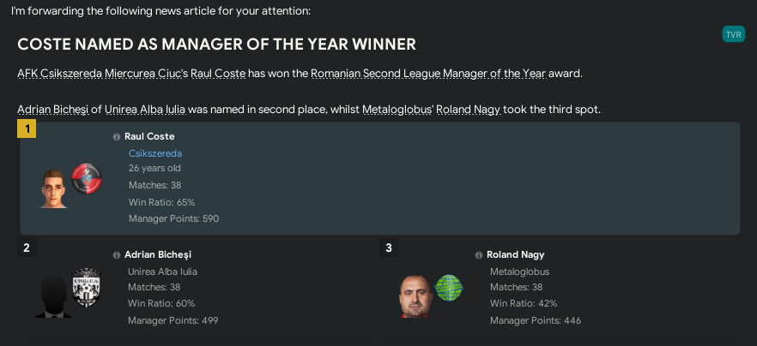Click Raul Coste's face portrait
Image resolution: width=757 pixels, height=346 pixels.
coord(53,188)
